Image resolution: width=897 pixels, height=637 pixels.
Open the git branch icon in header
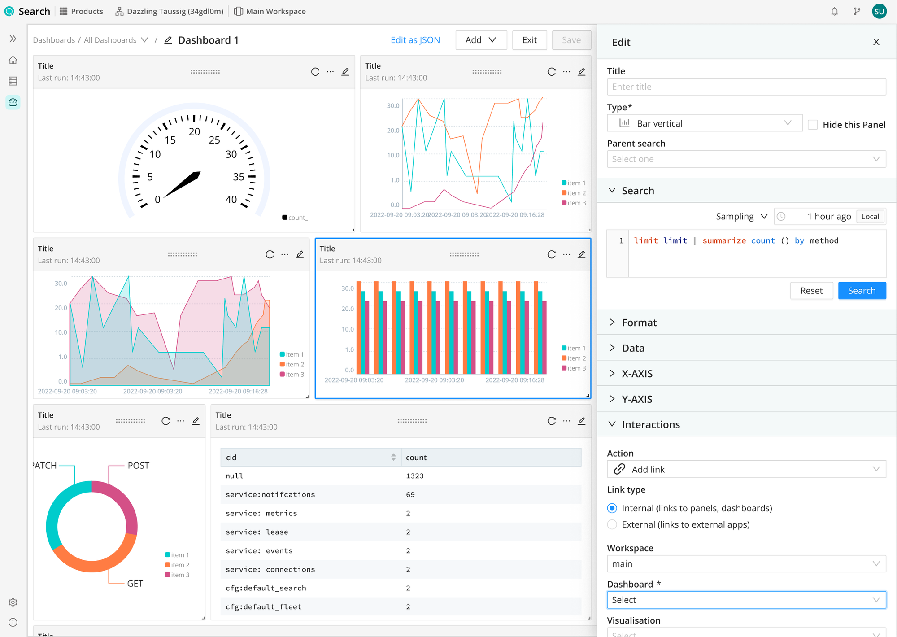857,12
